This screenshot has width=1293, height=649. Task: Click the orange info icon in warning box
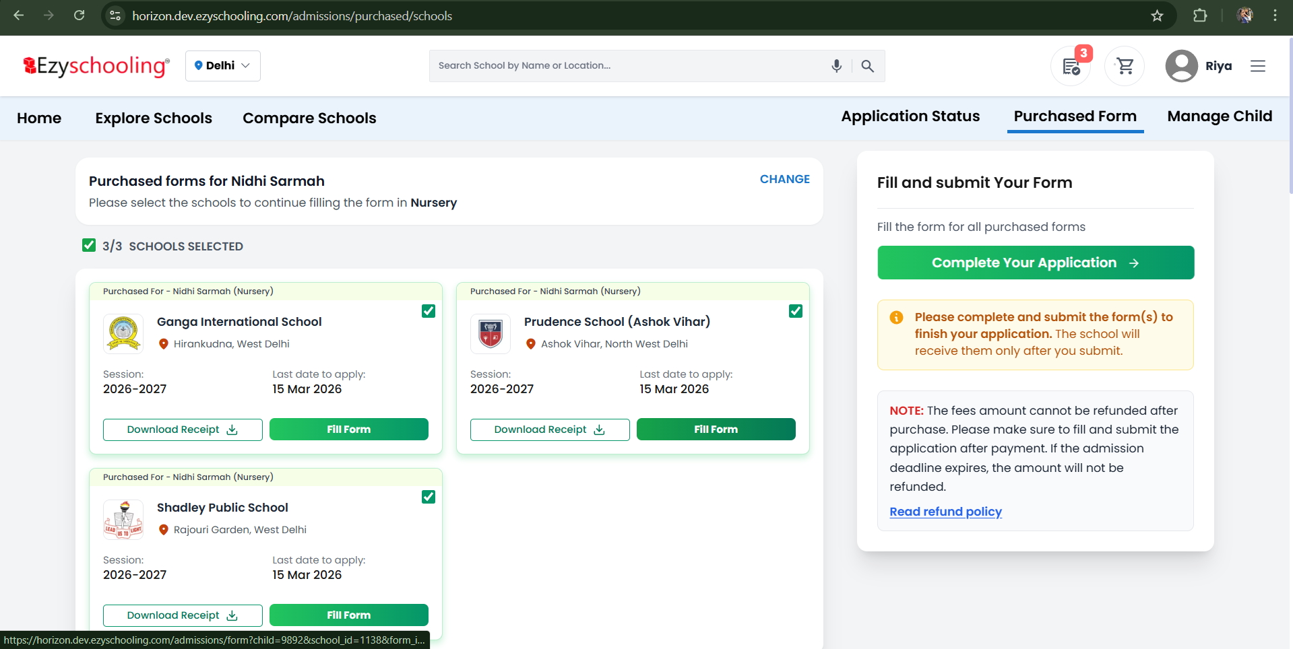tap(896, 317)
